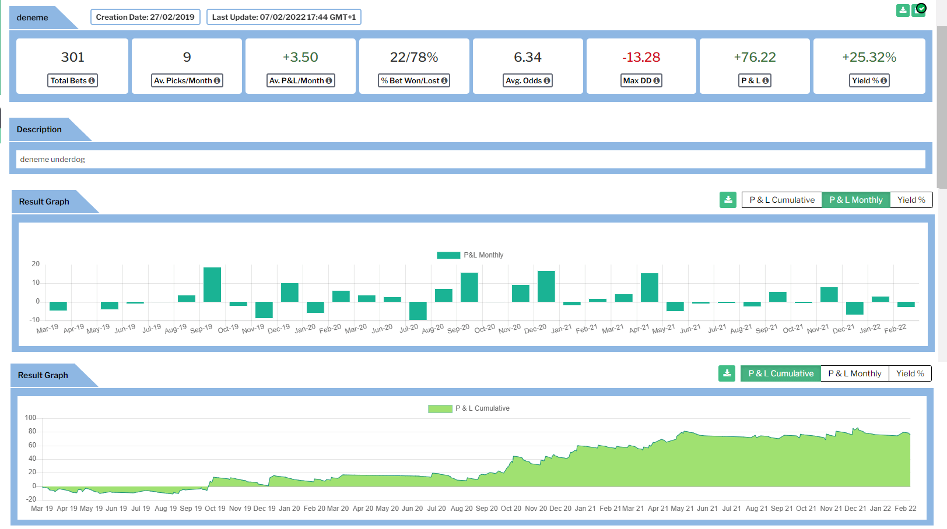Click the green checkmark badge icon

click(921, 8)
